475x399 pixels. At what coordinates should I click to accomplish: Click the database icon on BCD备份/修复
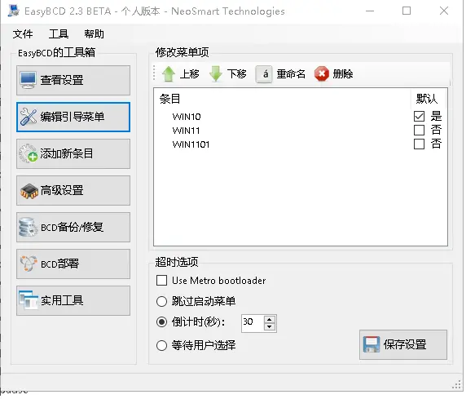coord(28,227)
